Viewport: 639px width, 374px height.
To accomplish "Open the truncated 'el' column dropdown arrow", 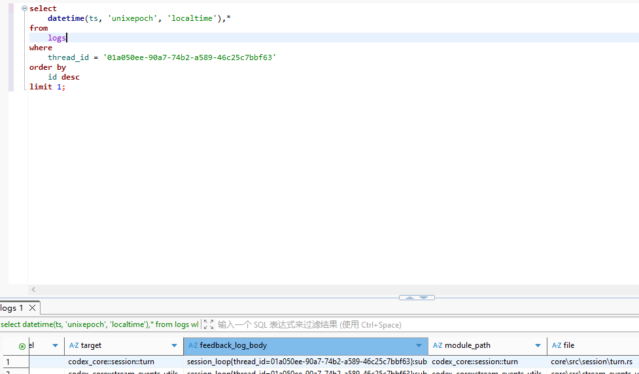I will pyautogui.click(x=55, y=345).
